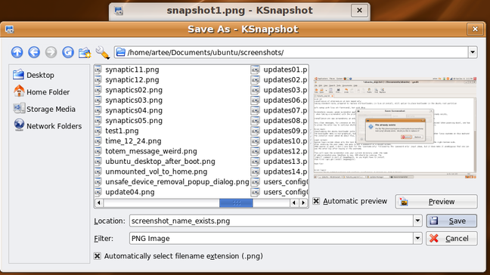Select file synaptics02.png

tap(134, 90)
